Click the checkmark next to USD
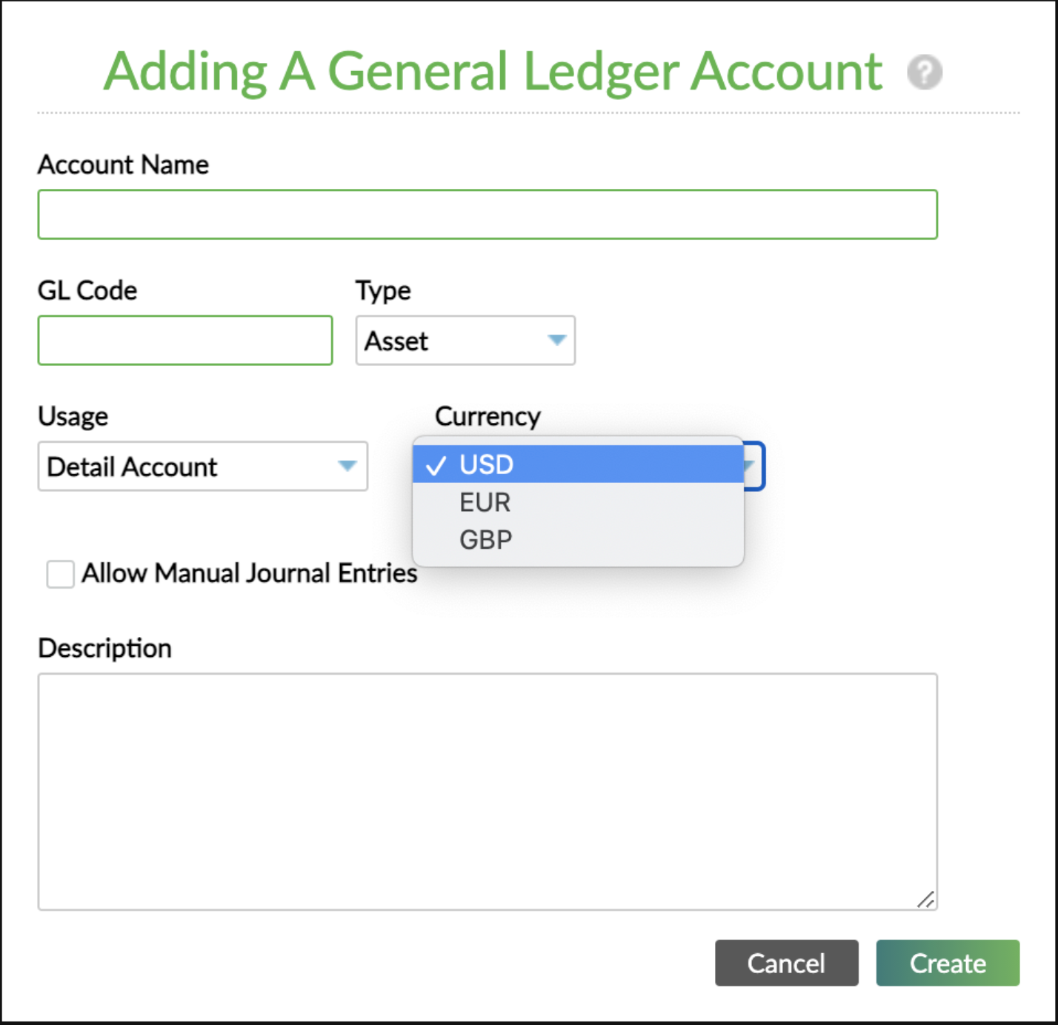 click(437, 464)
